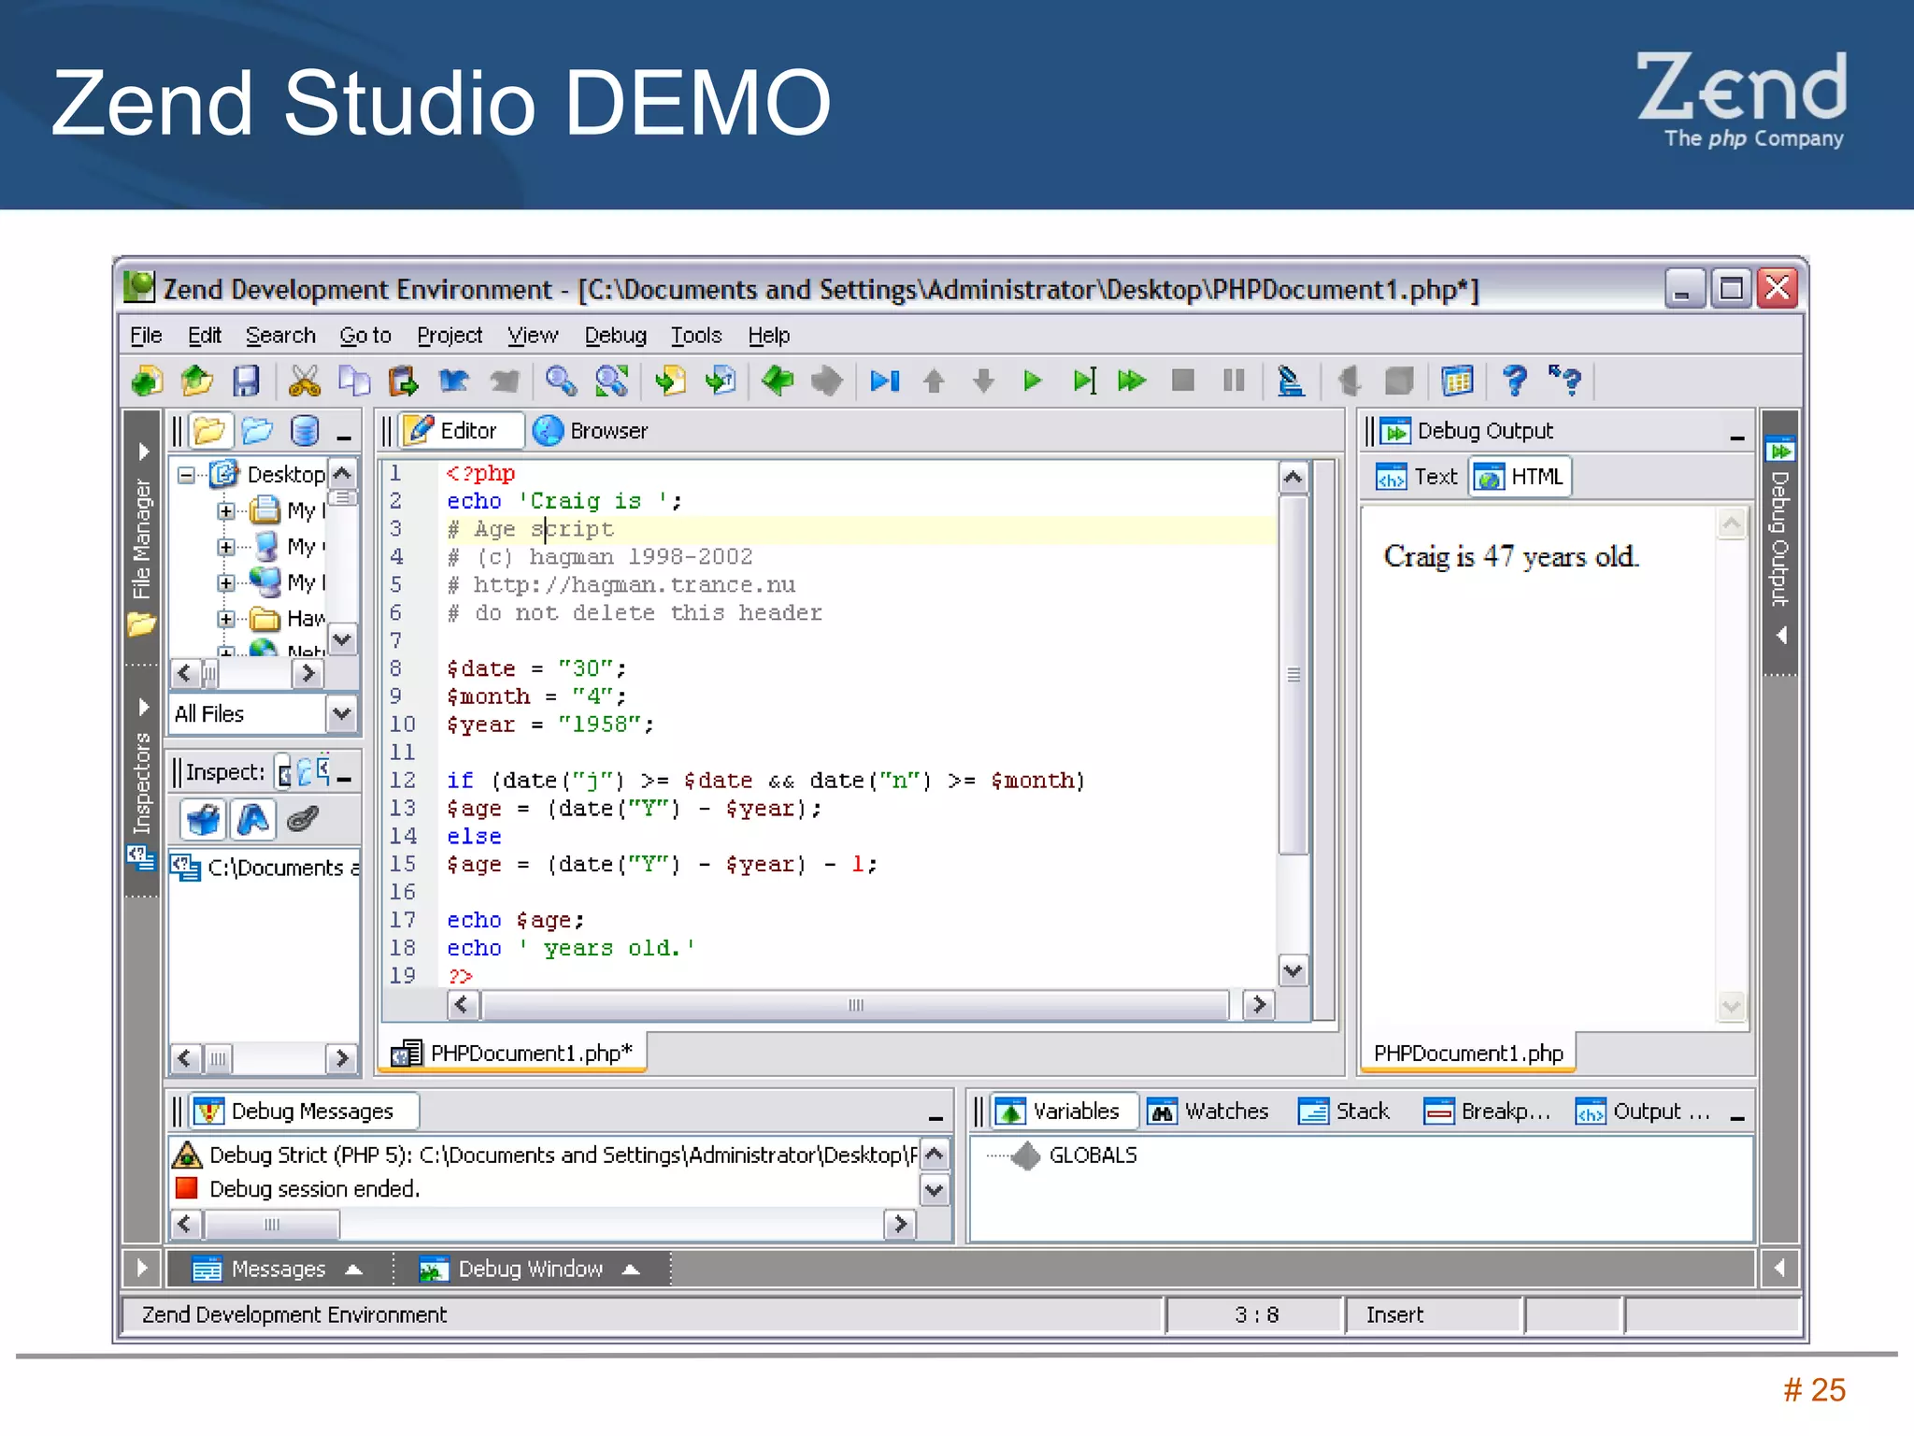
Task: Open the Project menu
Action: tap(450, 336)
